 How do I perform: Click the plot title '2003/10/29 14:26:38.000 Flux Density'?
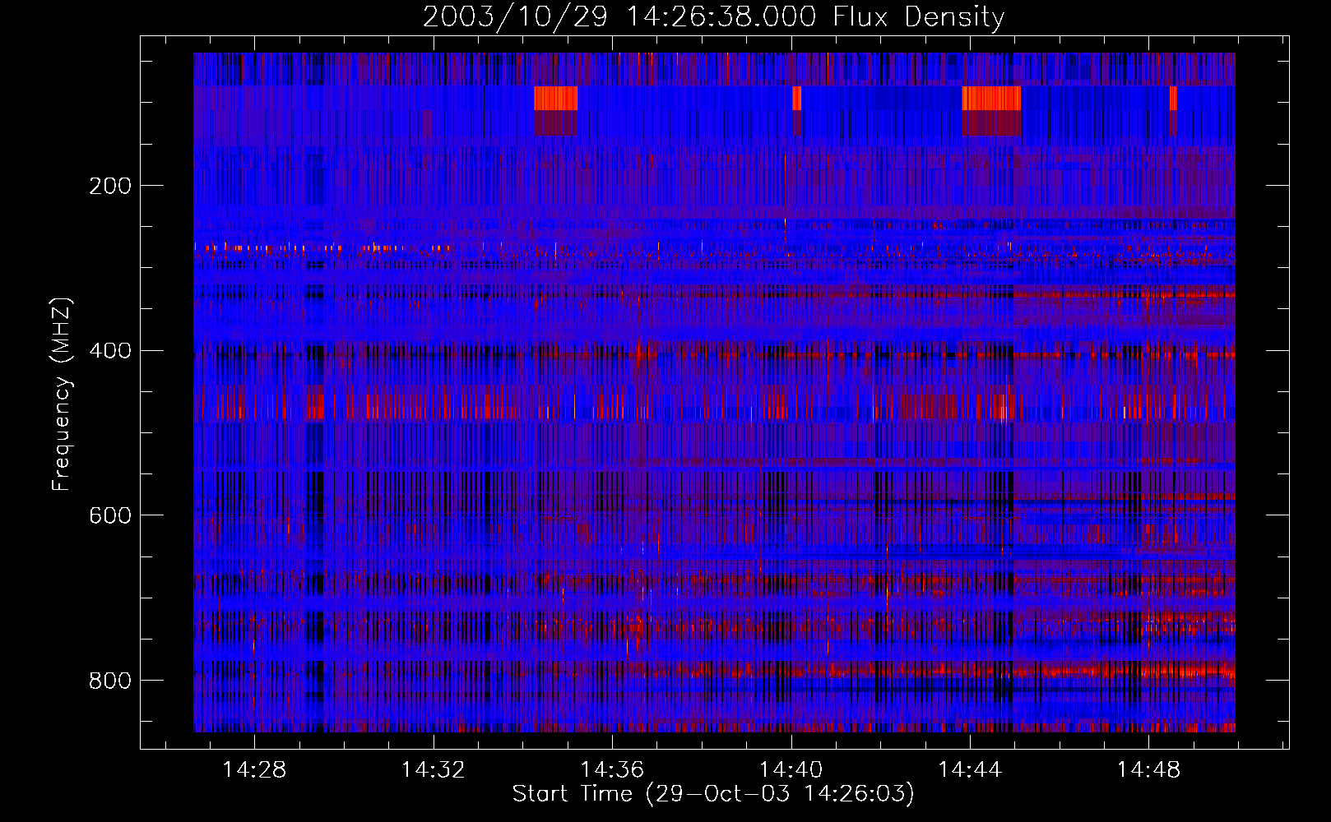(713, 17)
